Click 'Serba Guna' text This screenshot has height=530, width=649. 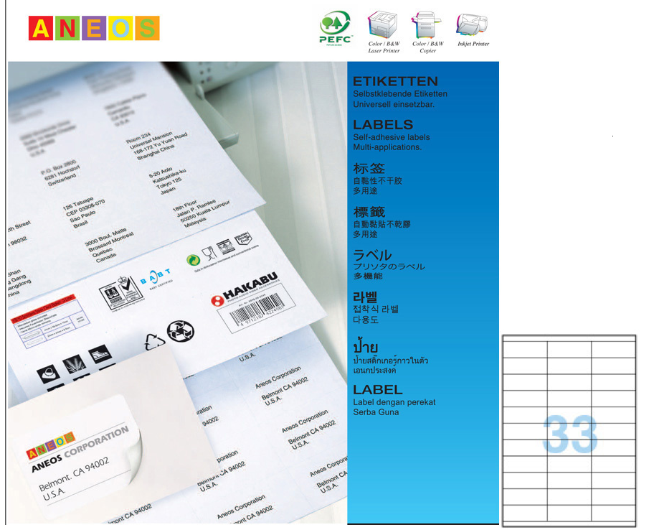(x=376, y=412)
